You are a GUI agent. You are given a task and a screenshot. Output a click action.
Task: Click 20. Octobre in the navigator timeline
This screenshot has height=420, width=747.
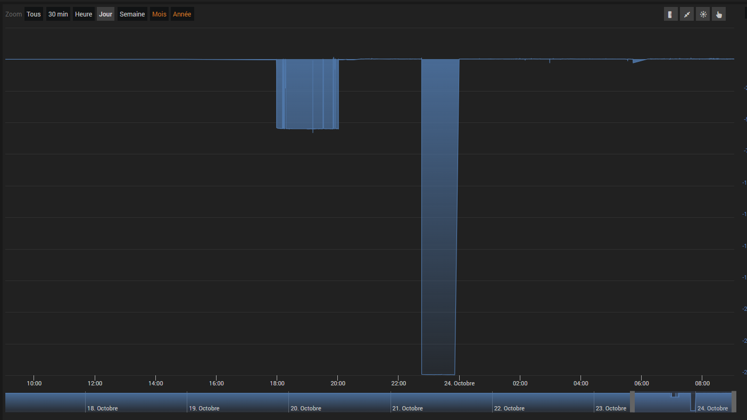306,408
